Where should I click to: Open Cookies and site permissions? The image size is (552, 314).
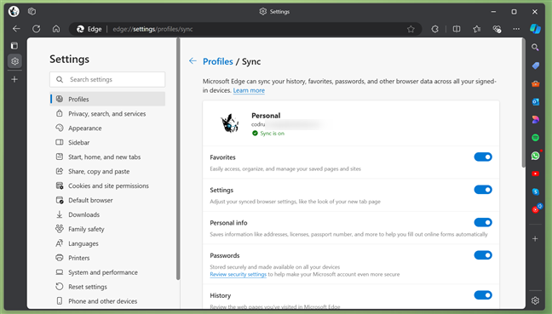click(107, 186)
